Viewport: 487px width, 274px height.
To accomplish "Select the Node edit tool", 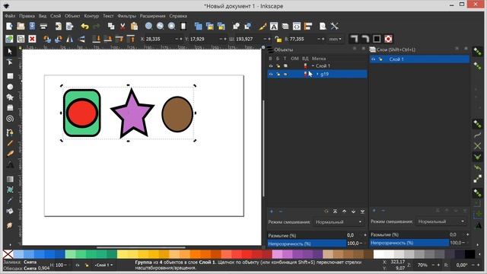I will tap(10, 62).
